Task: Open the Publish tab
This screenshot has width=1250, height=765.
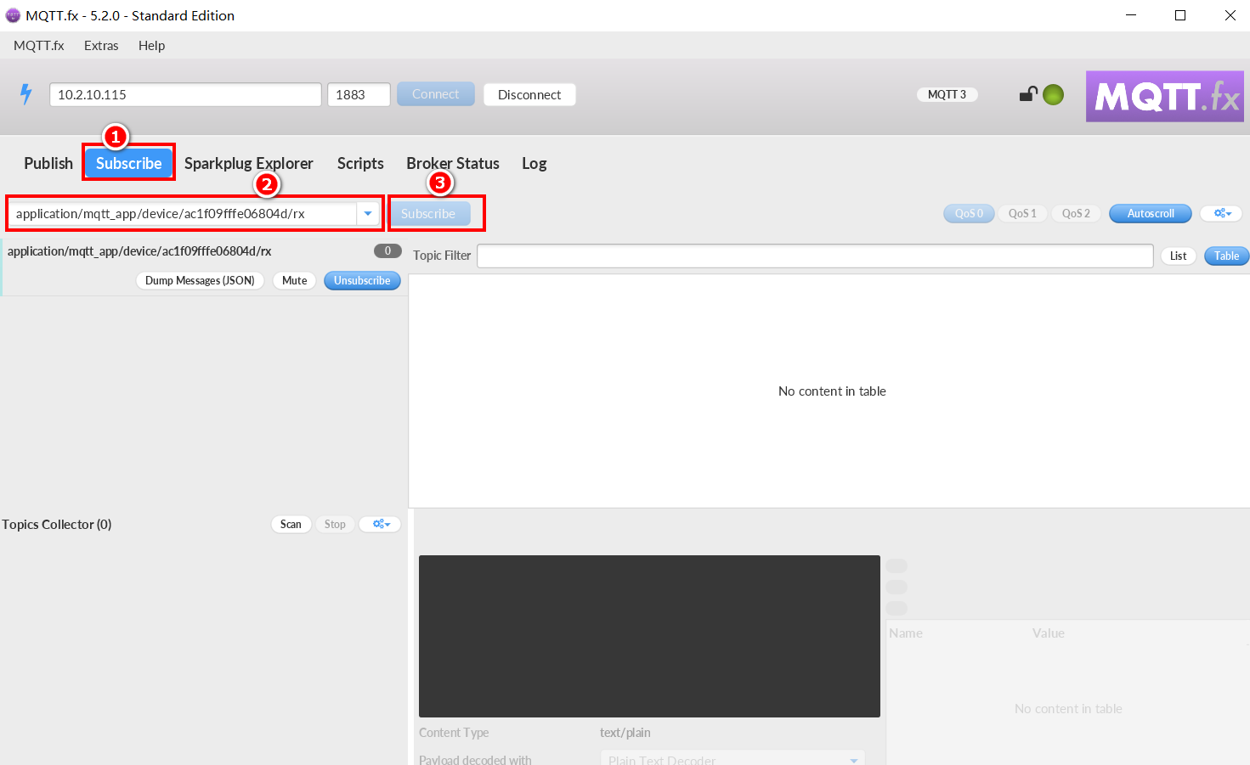Action: pyautogui.click(x=48, y=164)
